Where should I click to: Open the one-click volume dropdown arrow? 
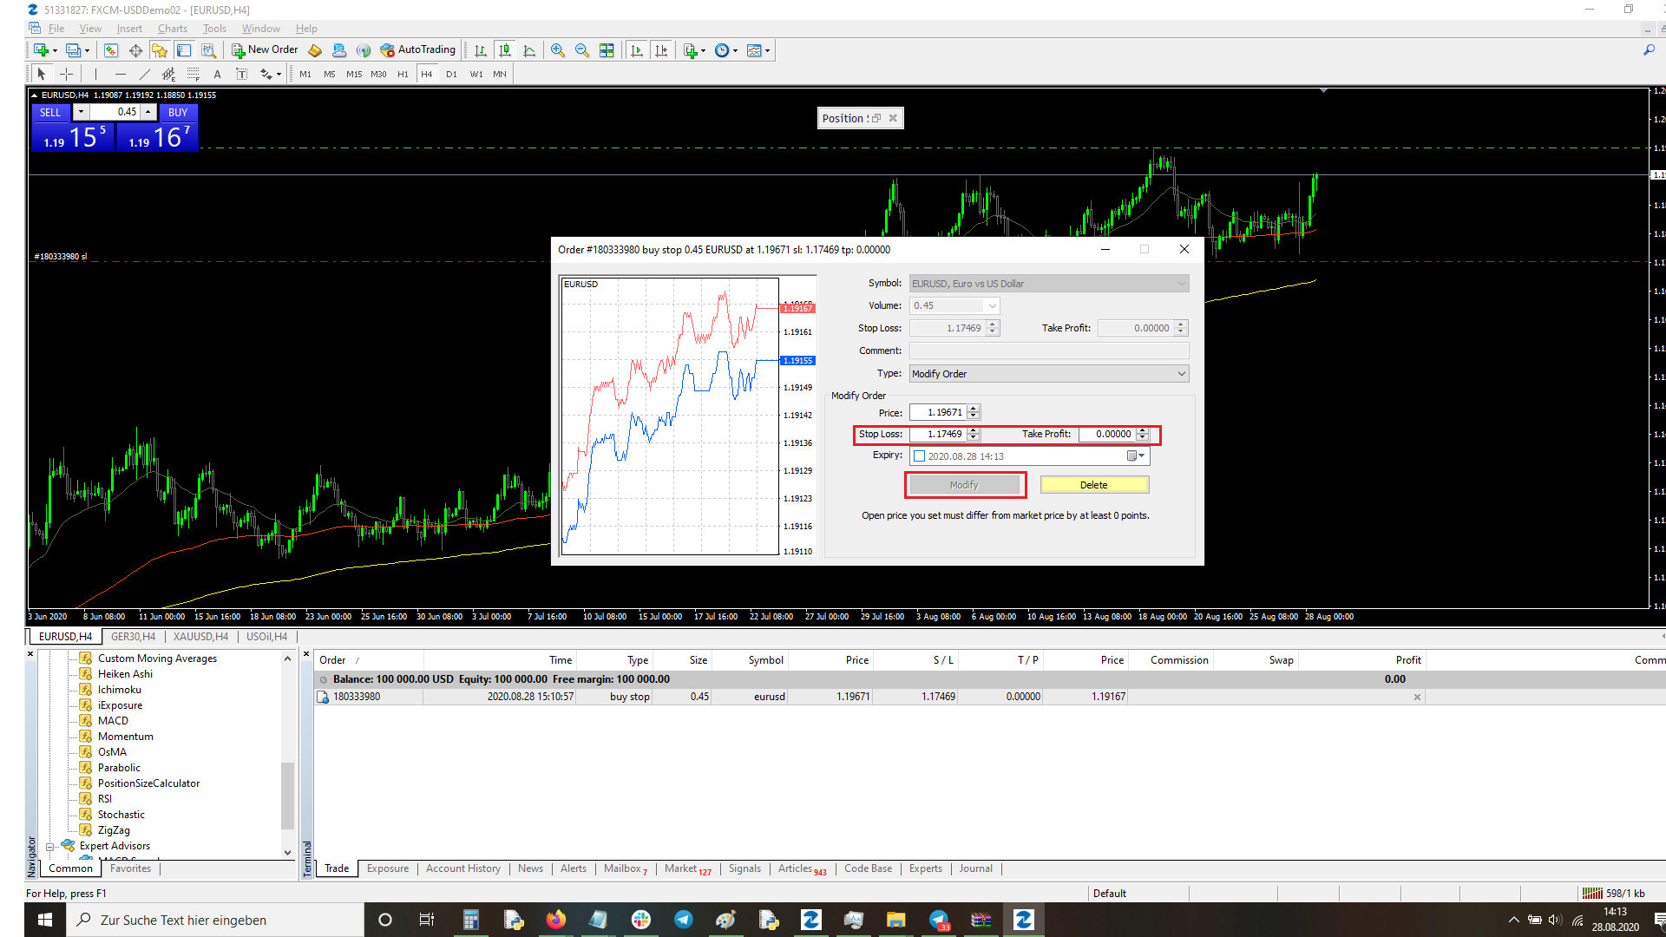coord(81,112)
